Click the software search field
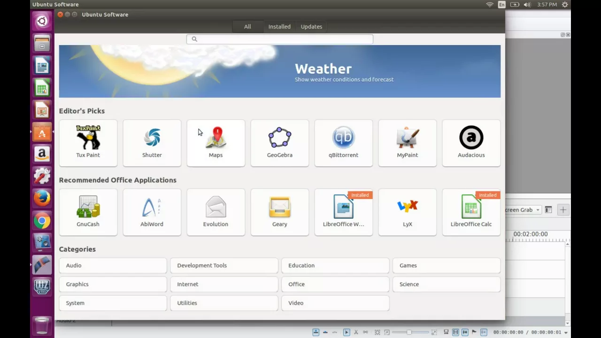 (280, 39)
